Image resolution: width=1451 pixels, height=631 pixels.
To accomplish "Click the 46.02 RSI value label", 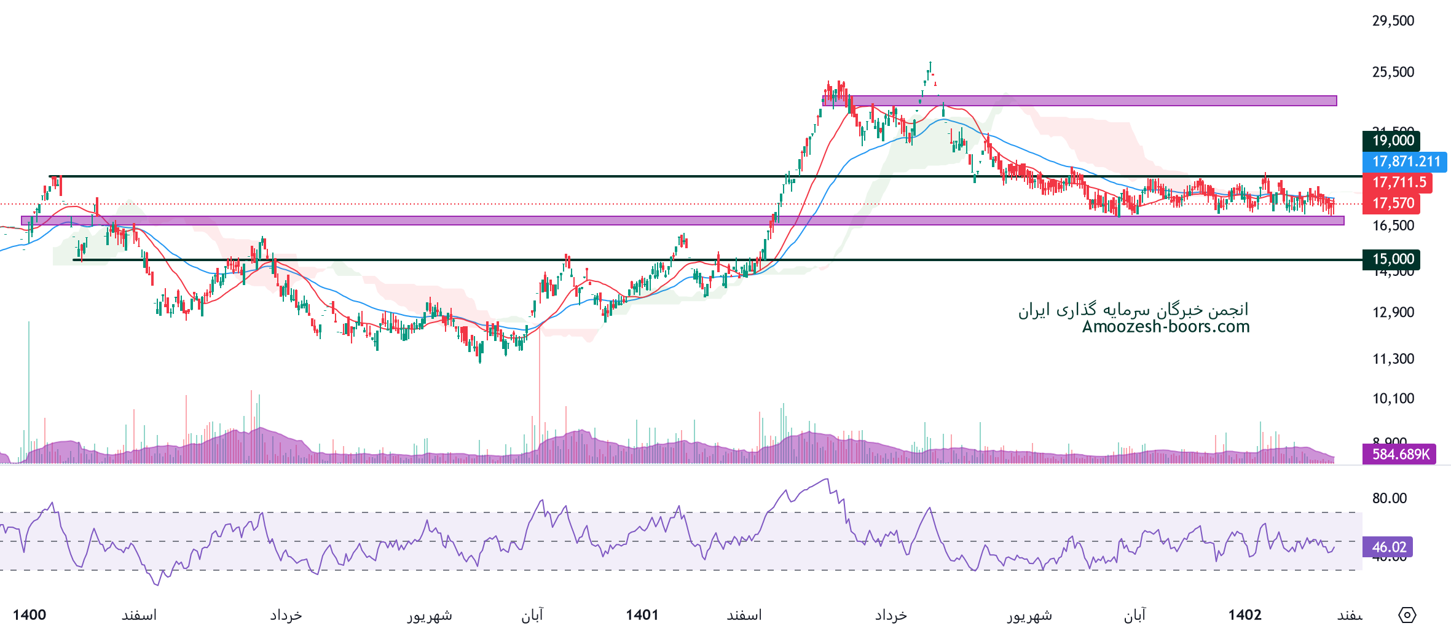I will click(1388, 547).
